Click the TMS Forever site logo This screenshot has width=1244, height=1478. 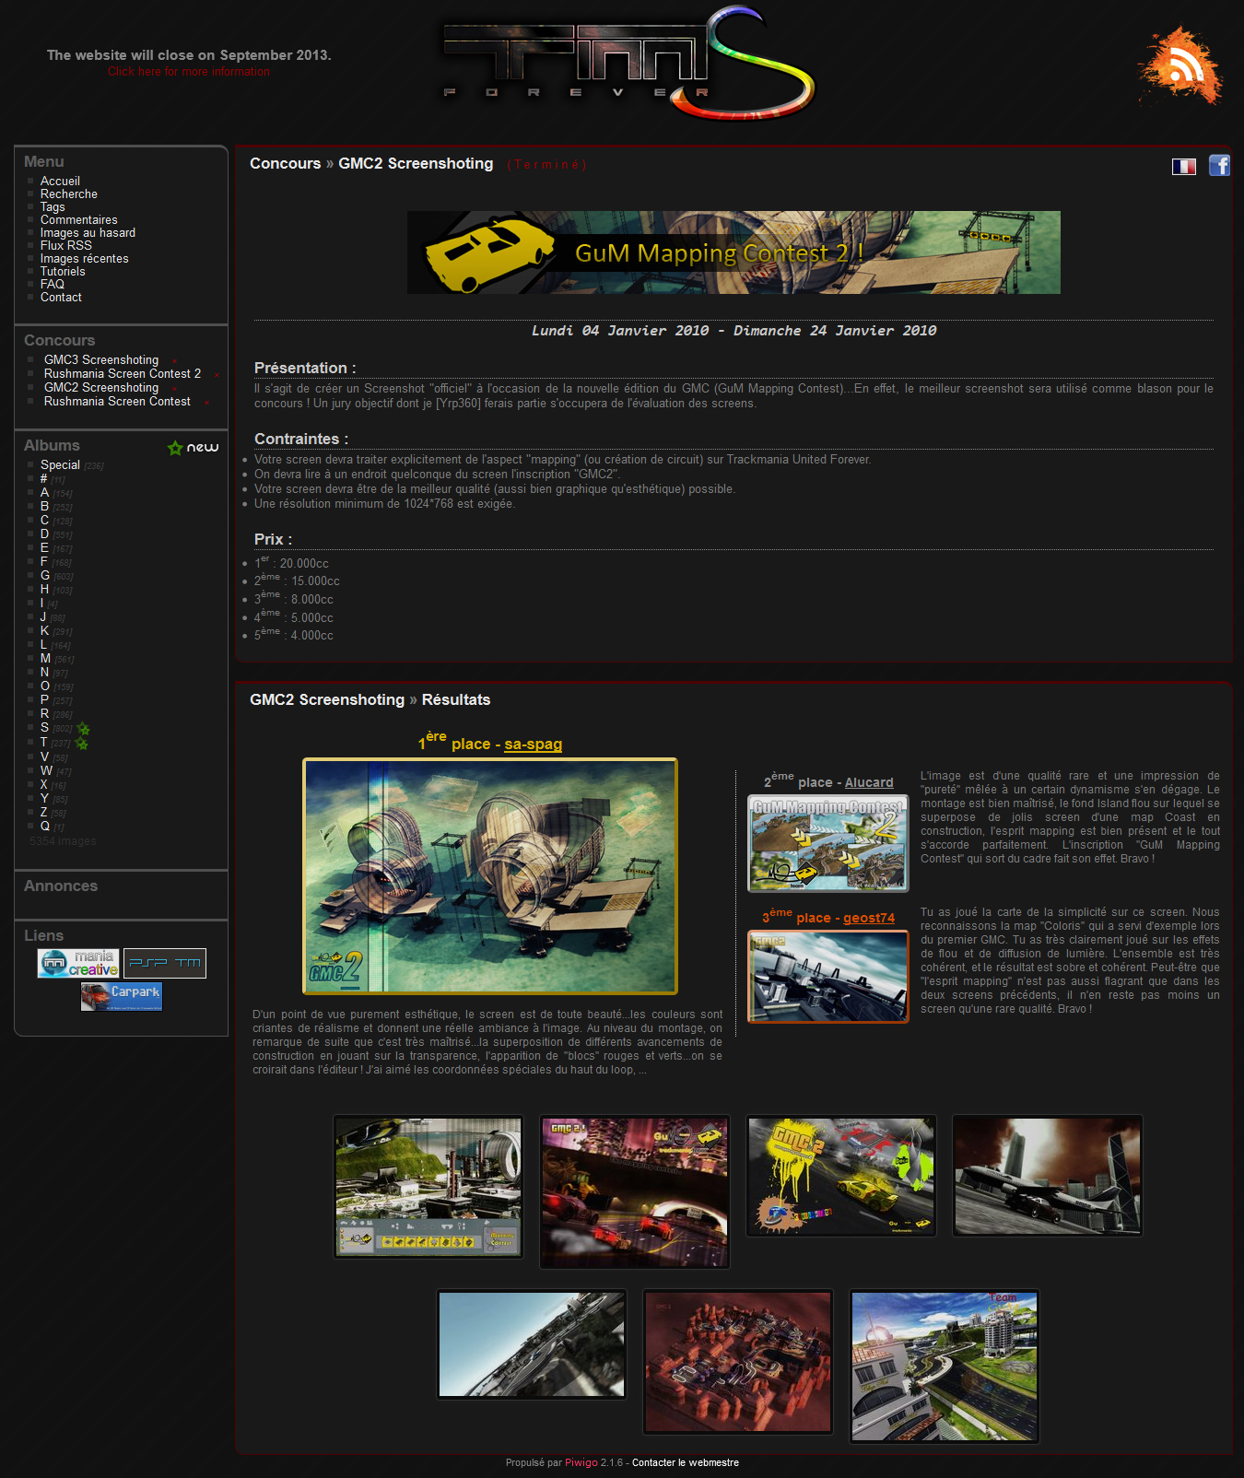coord(629,65)
